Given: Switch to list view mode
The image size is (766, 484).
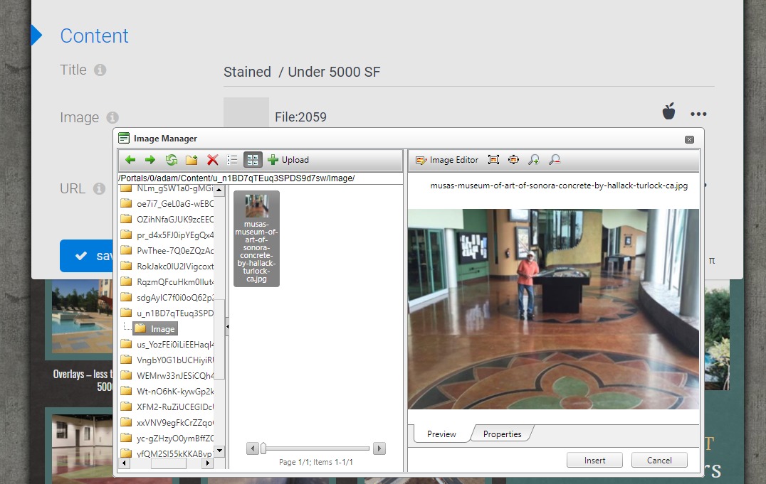Looking at the screenshot, I should coord(233,159).
